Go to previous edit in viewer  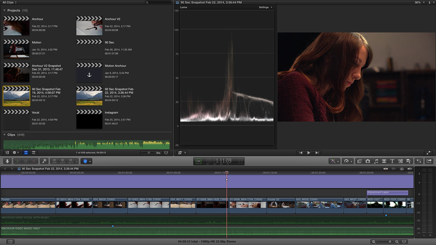coord(301,153)
